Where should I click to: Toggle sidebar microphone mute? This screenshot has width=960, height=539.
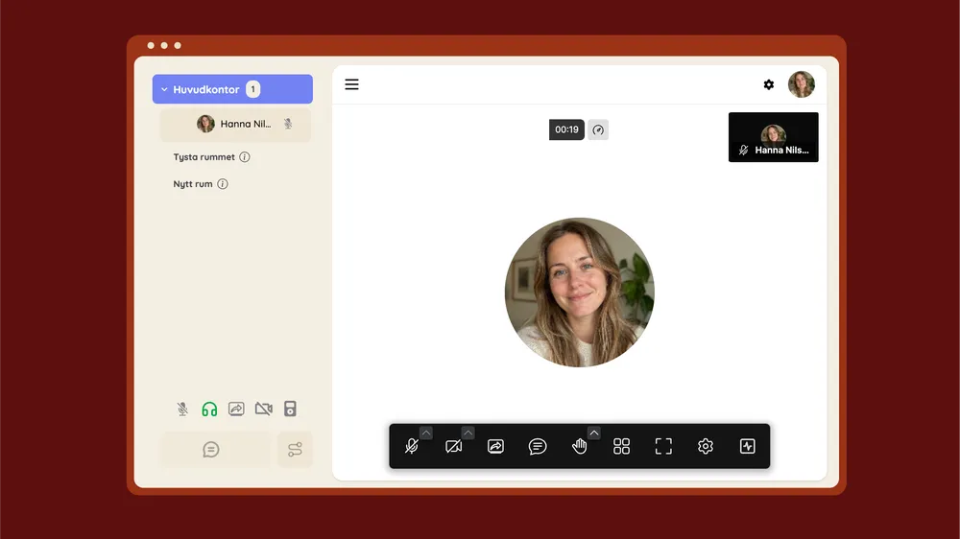tap(182, 409)
